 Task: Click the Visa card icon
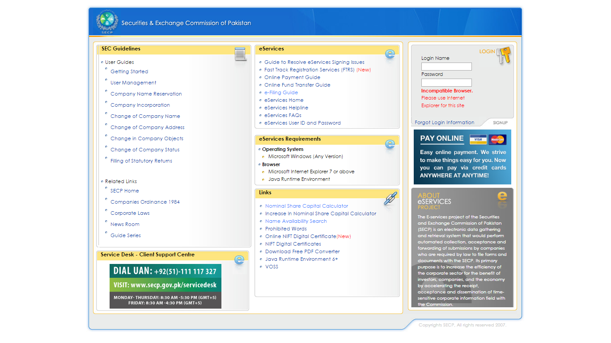478,139
